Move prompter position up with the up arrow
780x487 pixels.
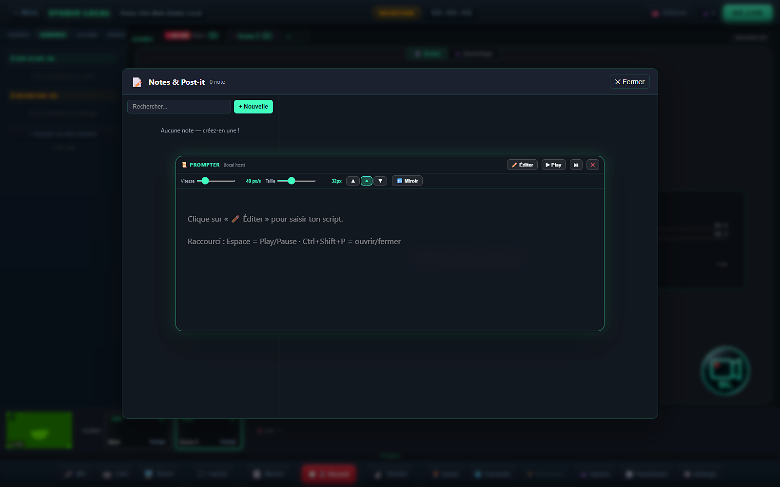353,181
